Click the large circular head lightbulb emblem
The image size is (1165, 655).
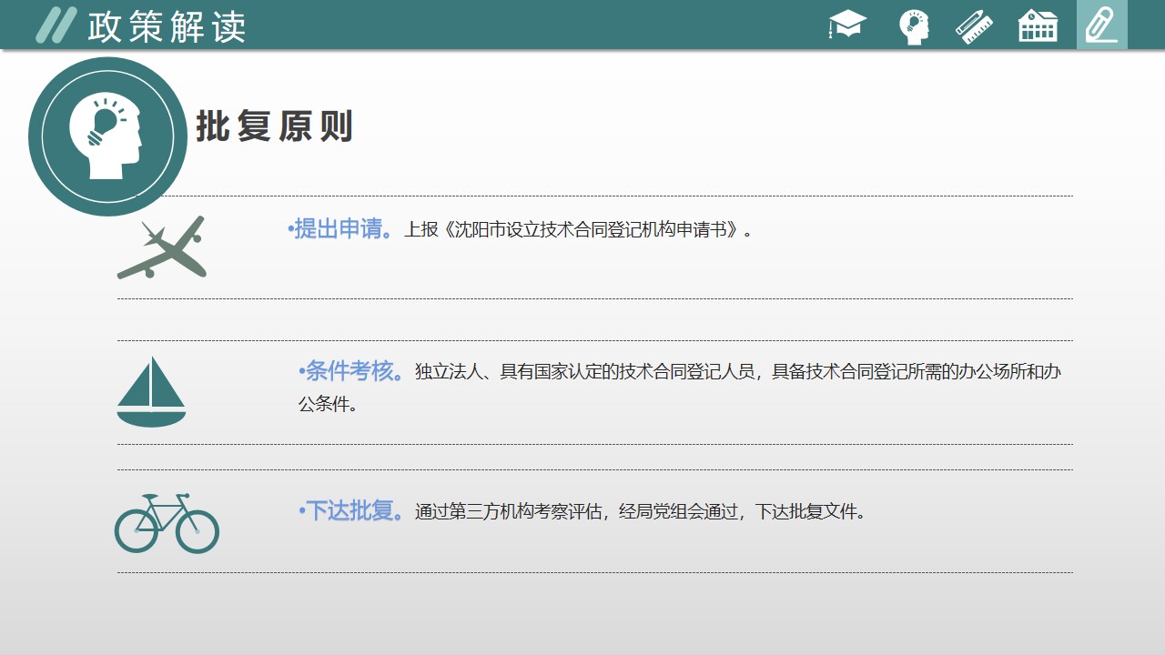[x=107, y=136]
